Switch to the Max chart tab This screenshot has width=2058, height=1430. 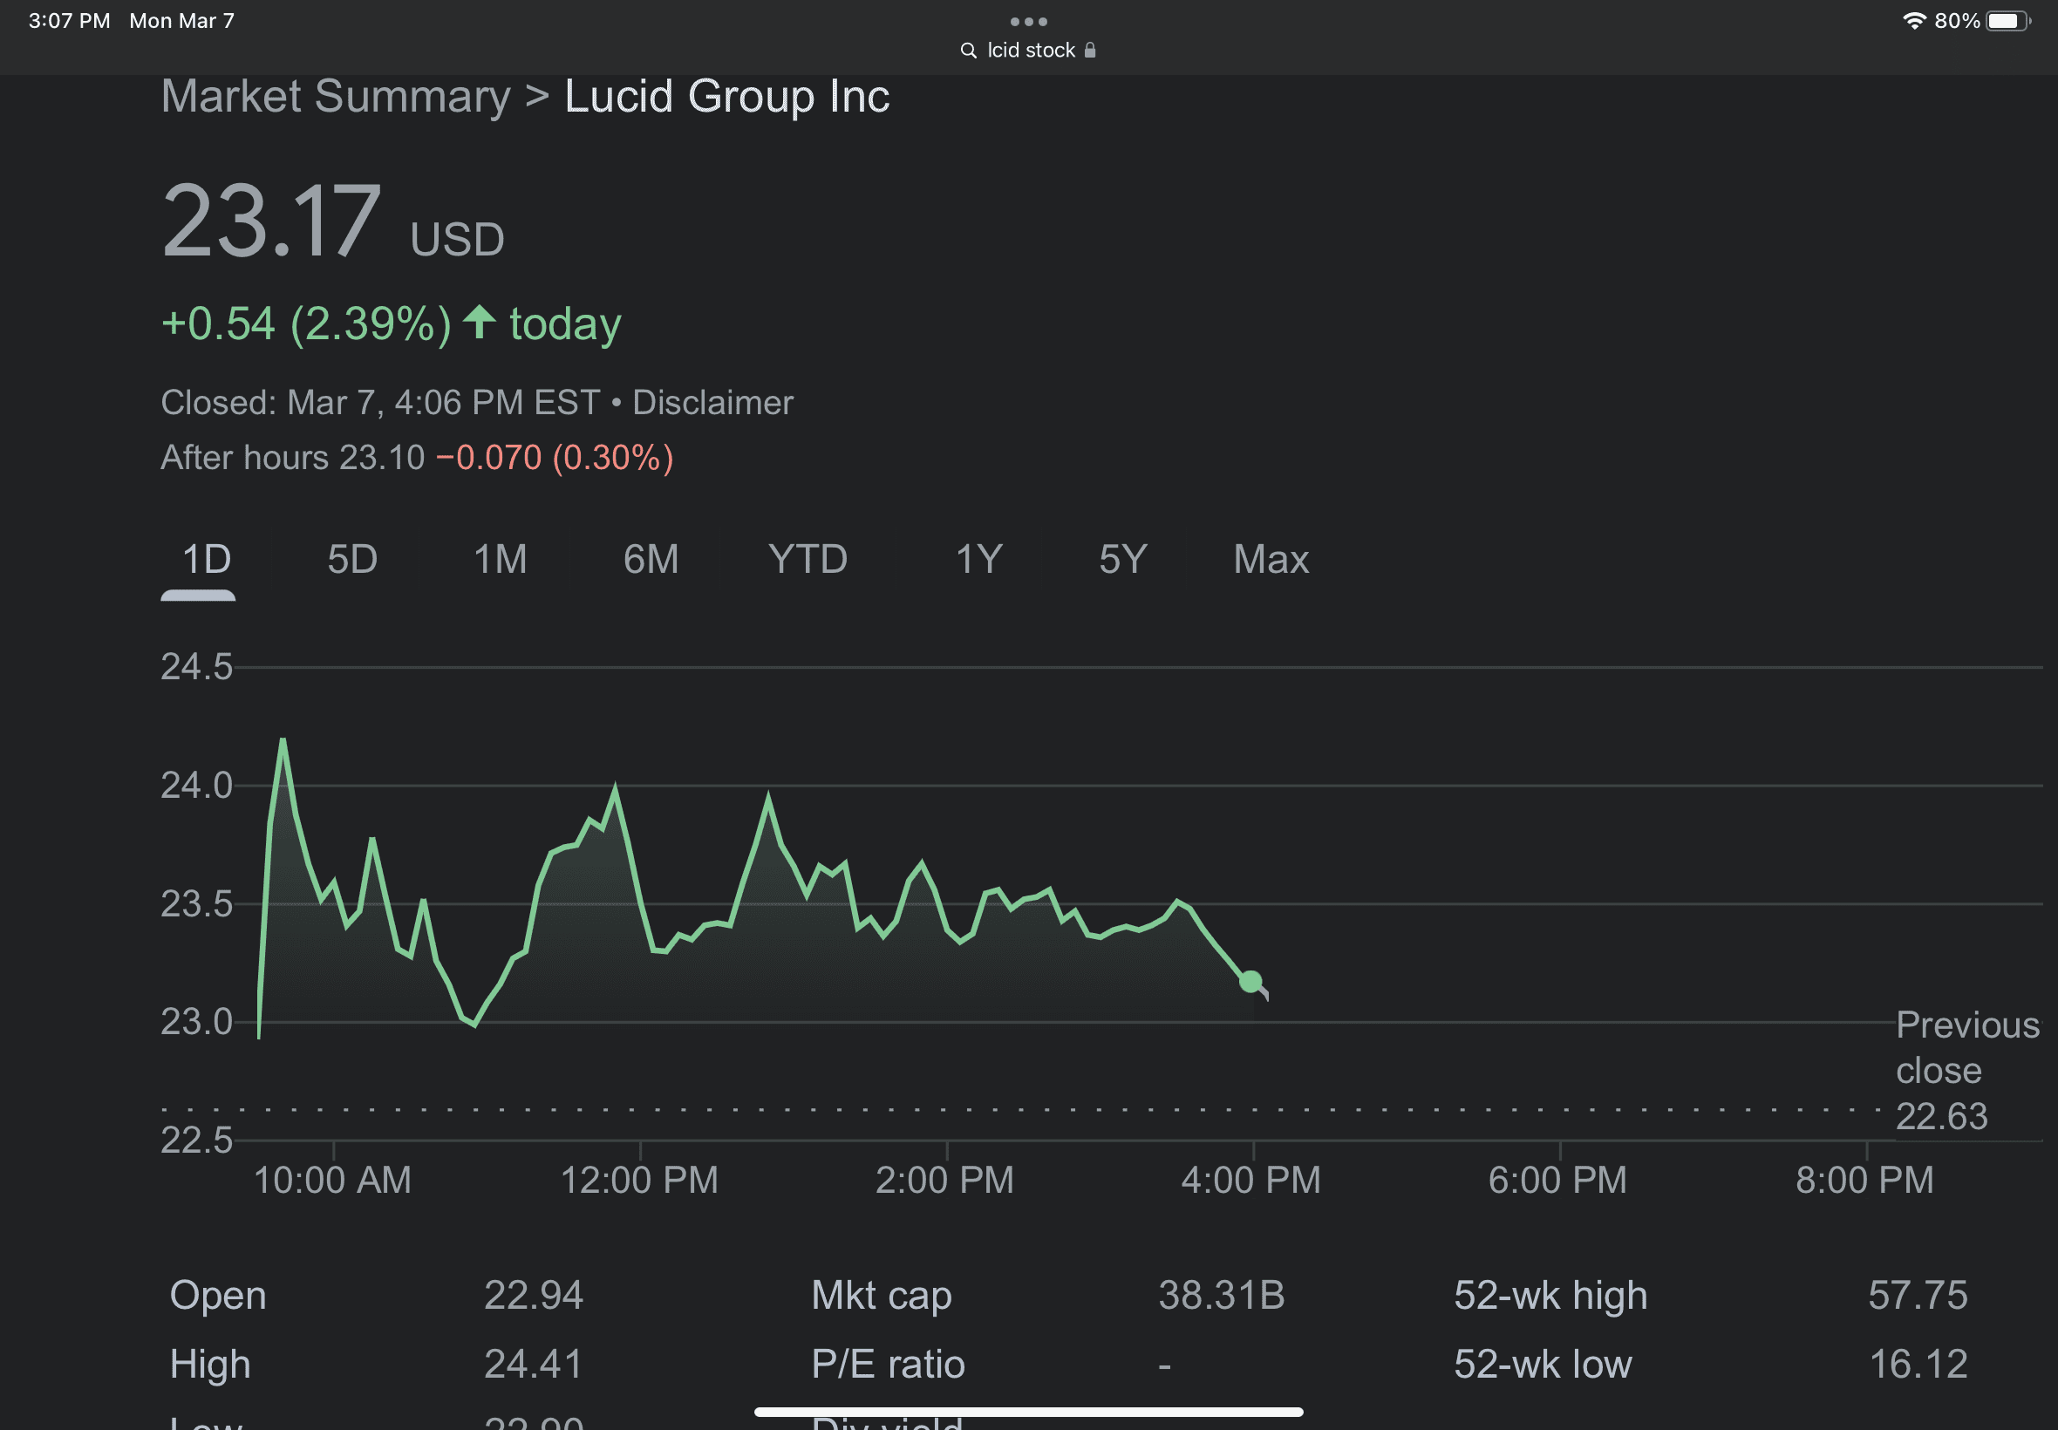1271,560
